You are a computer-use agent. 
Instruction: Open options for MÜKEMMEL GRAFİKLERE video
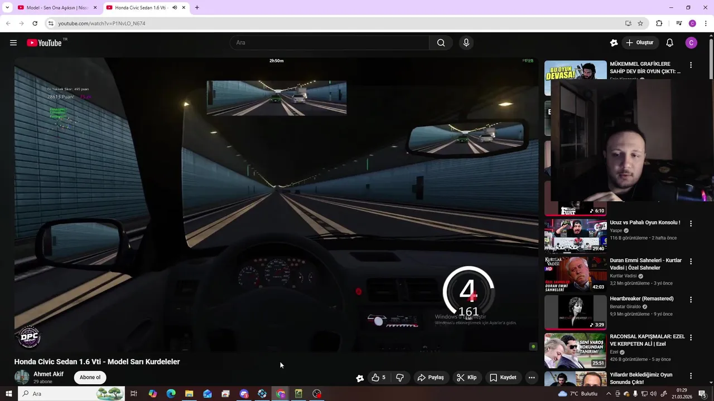click(691, 65)
